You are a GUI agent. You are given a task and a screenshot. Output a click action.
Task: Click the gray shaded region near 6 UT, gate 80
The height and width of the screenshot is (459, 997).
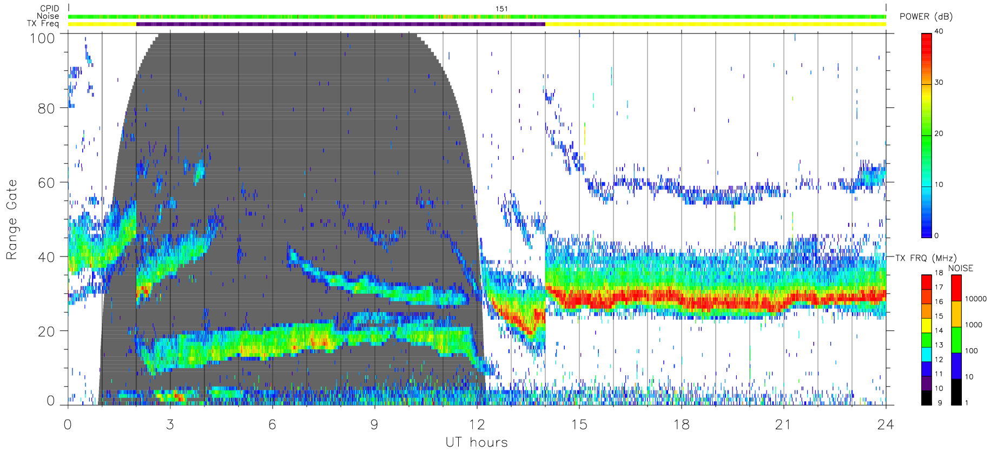[272, 108]
